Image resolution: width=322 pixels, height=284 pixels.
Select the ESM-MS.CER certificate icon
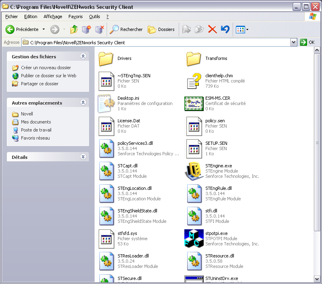tap(194, 103)
